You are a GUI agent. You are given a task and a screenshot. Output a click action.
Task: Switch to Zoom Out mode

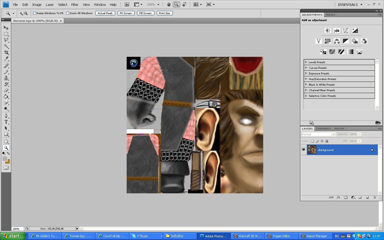pos(26,13)
